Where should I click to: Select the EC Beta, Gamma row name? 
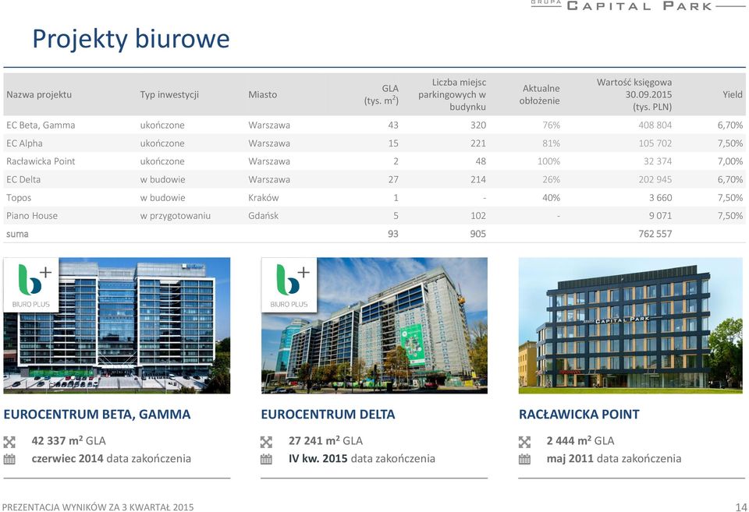[x=41, y=125]
